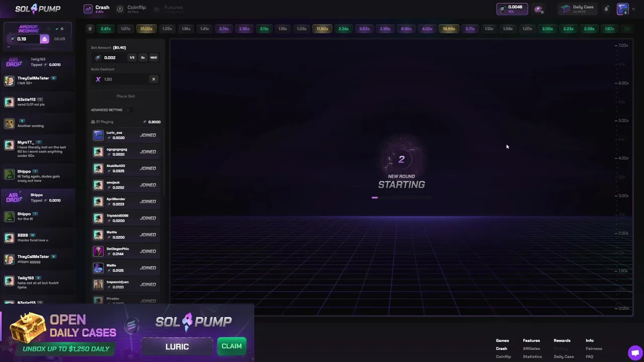Click the treasure chest banner image

coord(27,327)
